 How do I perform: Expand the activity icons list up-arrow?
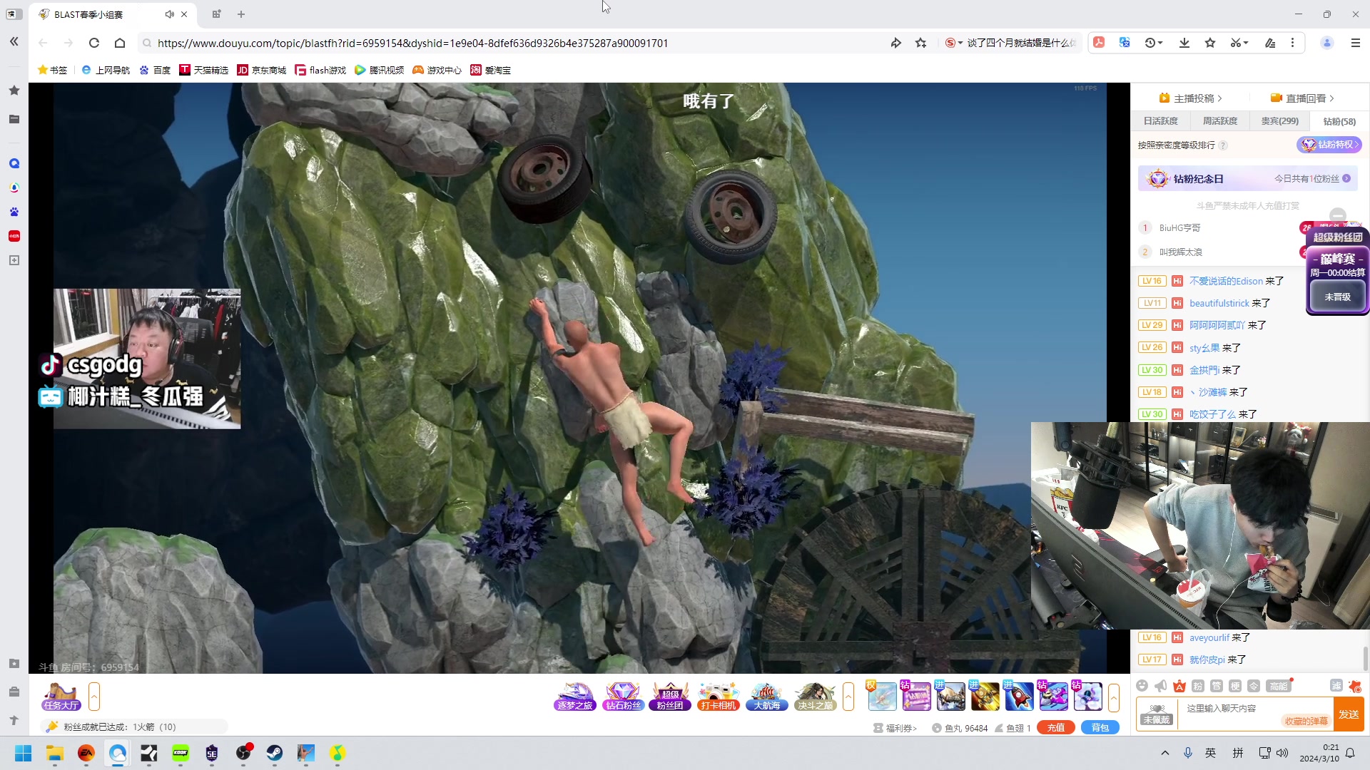(x=848, y=697)
